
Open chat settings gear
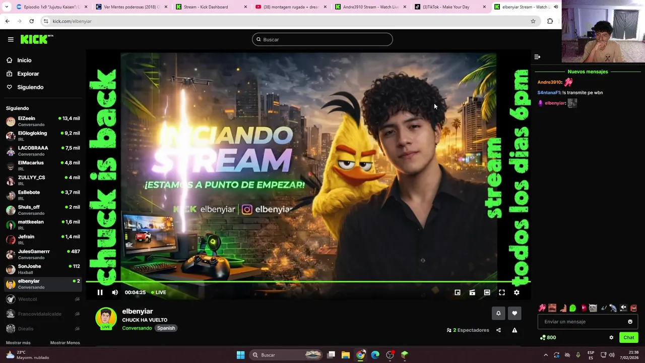coord(611,338)
